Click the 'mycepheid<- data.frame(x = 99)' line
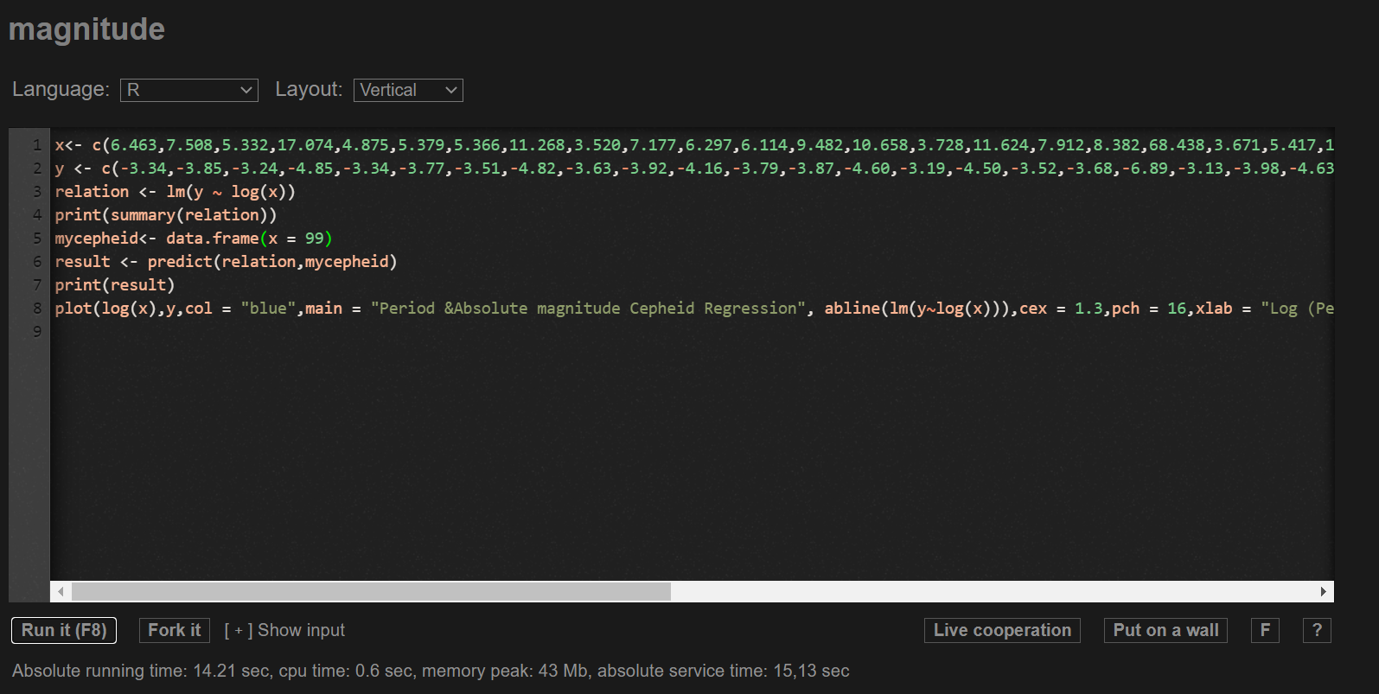 pos(194,239)
